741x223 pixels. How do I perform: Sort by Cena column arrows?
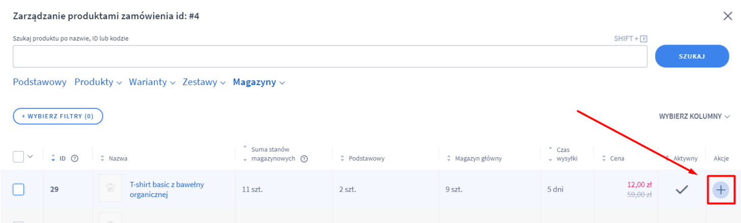coord(604,159)
